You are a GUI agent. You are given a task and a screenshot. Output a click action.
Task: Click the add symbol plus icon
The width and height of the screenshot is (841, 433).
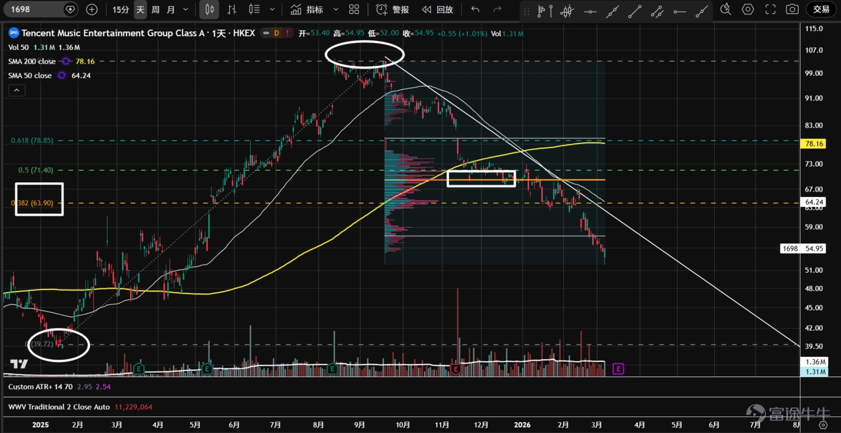[91, 9]
